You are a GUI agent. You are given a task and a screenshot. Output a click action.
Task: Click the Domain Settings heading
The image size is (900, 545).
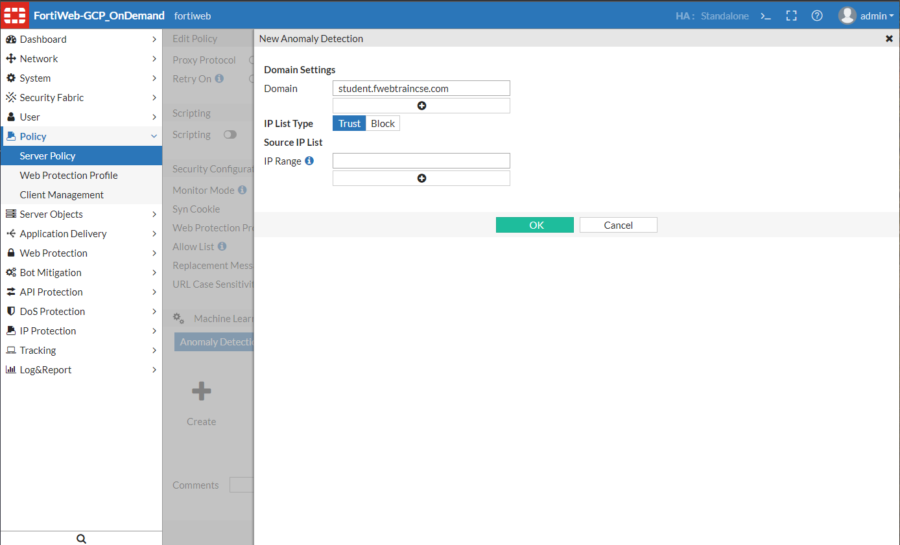pos(300,70)
